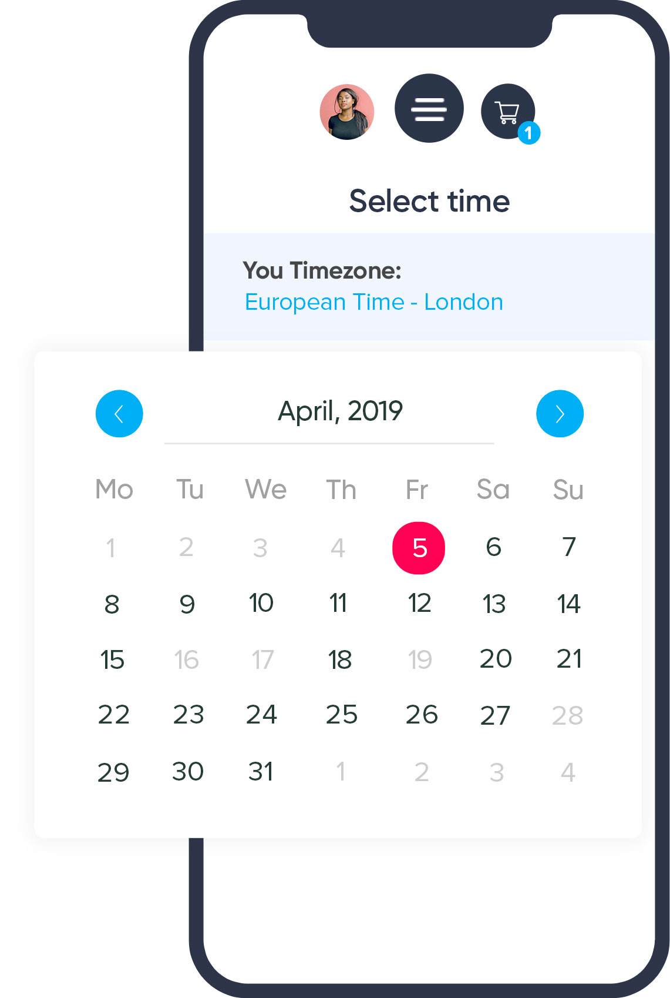Click the You Timezone label
Image resolution: width=670 pixels, height=998 pixels.
pyautogui.click(x=324, y=270)
